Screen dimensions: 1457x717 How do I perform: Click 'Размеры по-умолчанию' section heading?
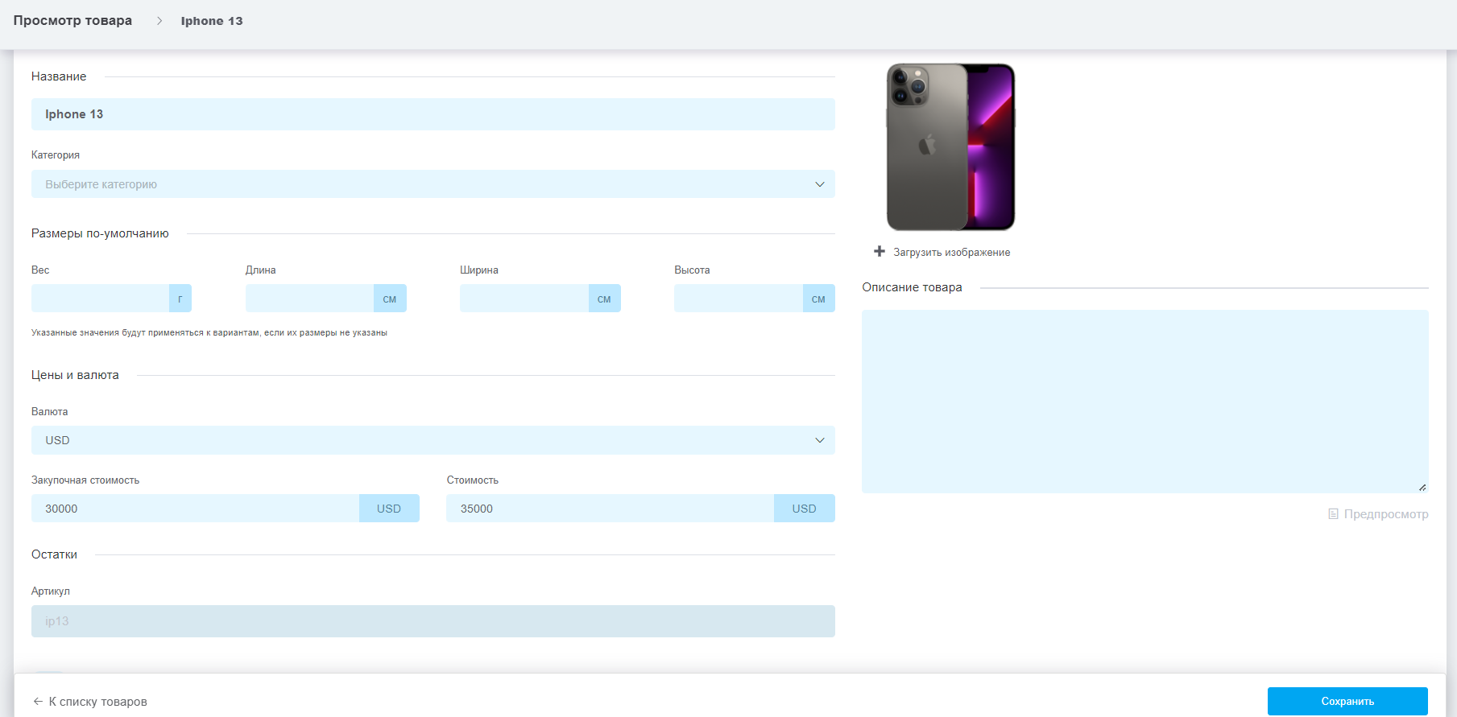[100, 233]
